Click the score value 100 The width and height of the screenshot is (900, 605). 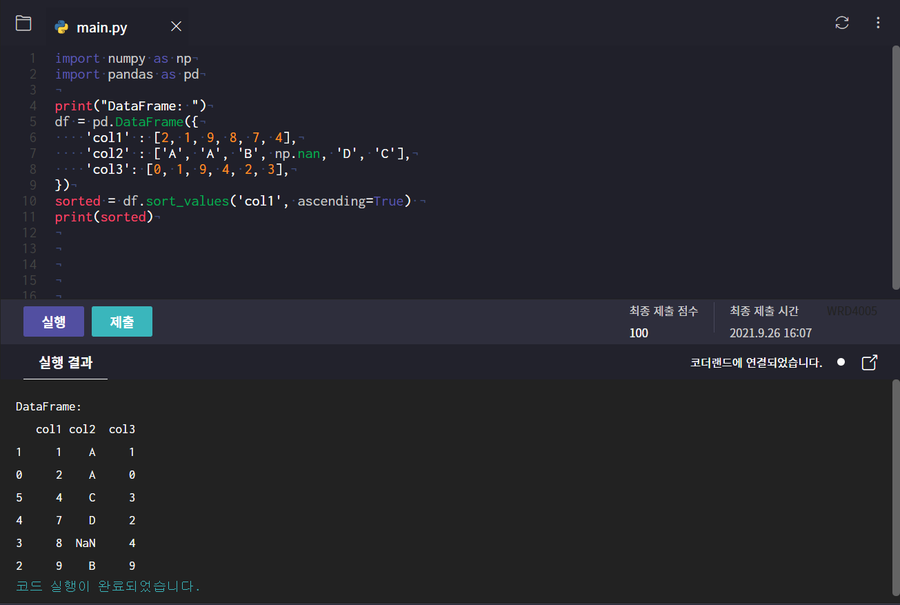(x=639, y=333)
